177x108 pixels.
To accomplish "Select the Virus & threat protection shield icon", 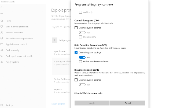I will click(2, 27).
